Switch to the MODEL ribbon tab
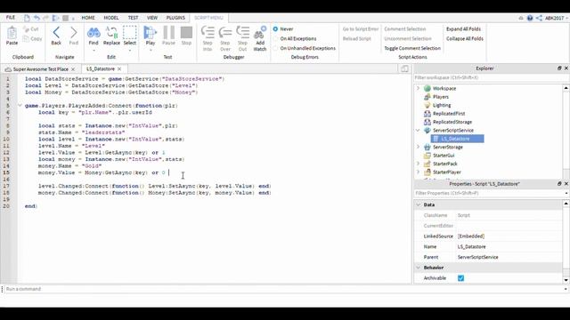The height and width of the screenshot is (320, 570). click(111, 18)
